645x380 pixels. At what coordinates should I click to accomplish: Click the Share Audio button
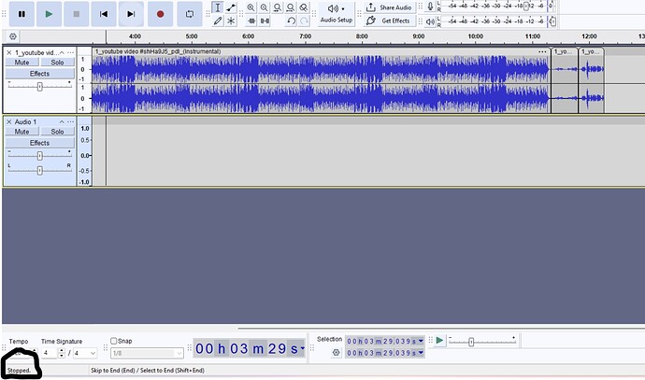click(389, 7)
